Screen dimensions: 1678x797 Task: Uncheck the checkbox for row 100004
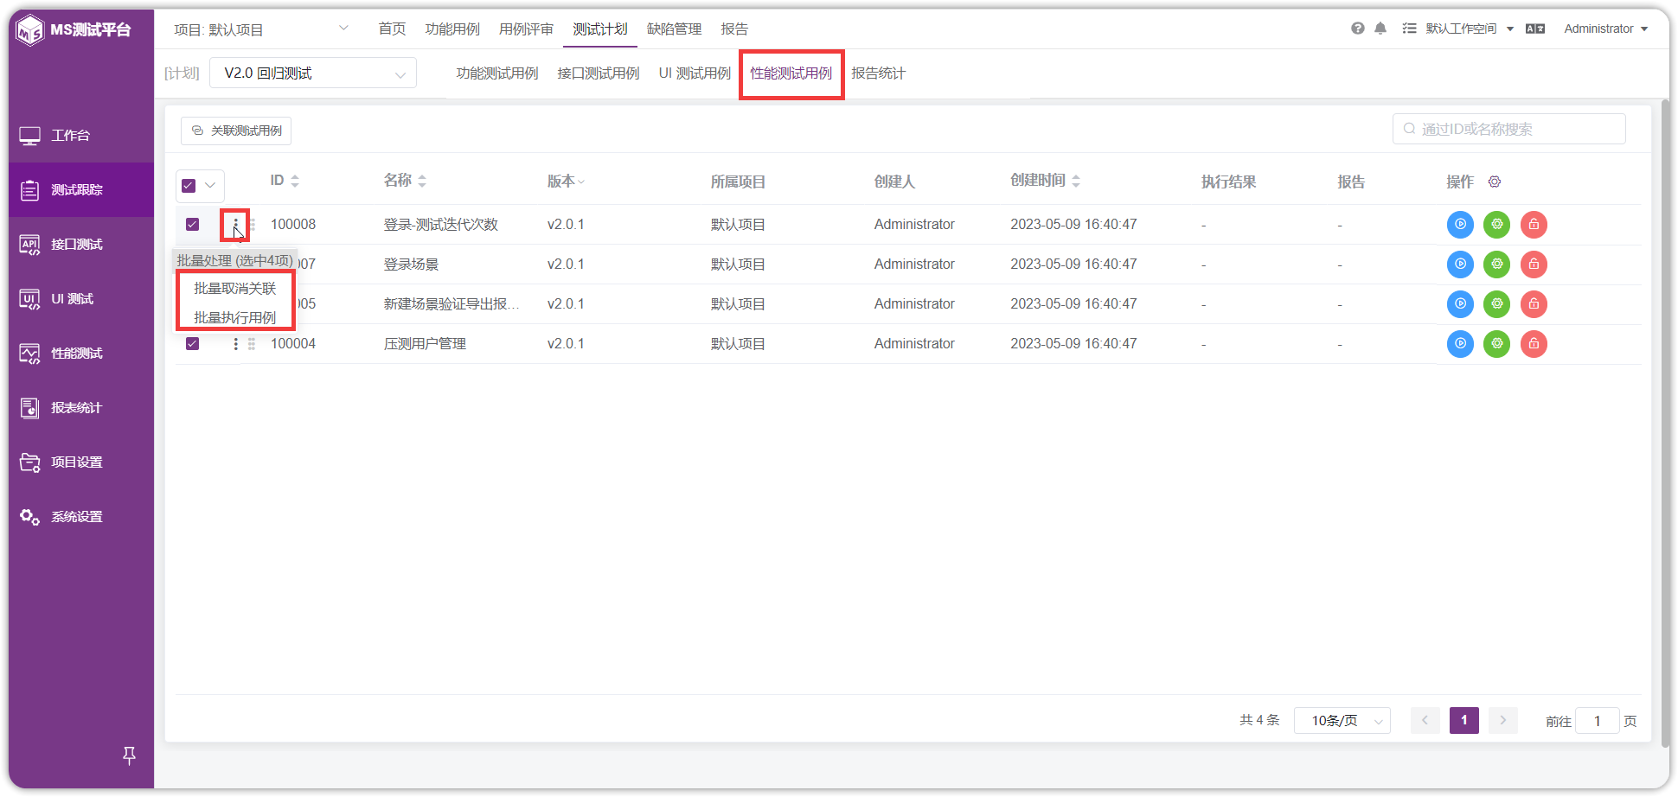tap(192, 344)
